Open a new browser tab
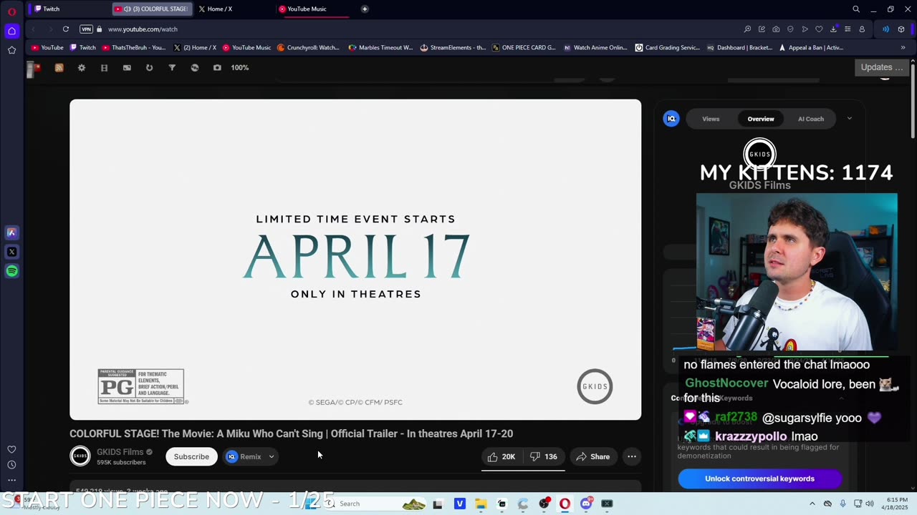The width and height of the screenshot is (917, 515). [365, 9]
